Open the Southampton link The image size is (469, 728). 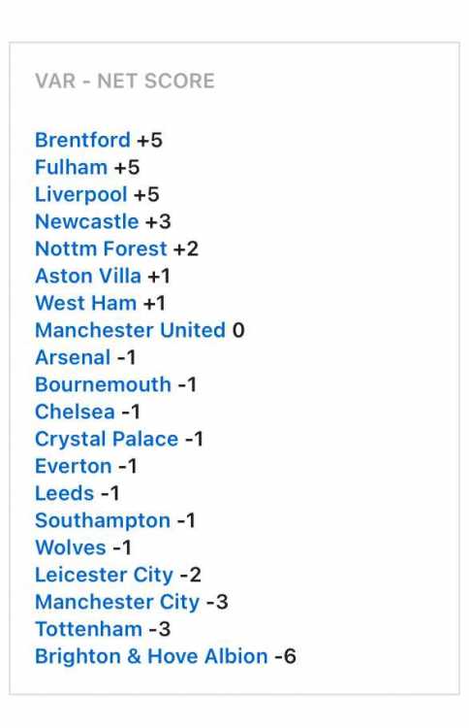(103, 521)
